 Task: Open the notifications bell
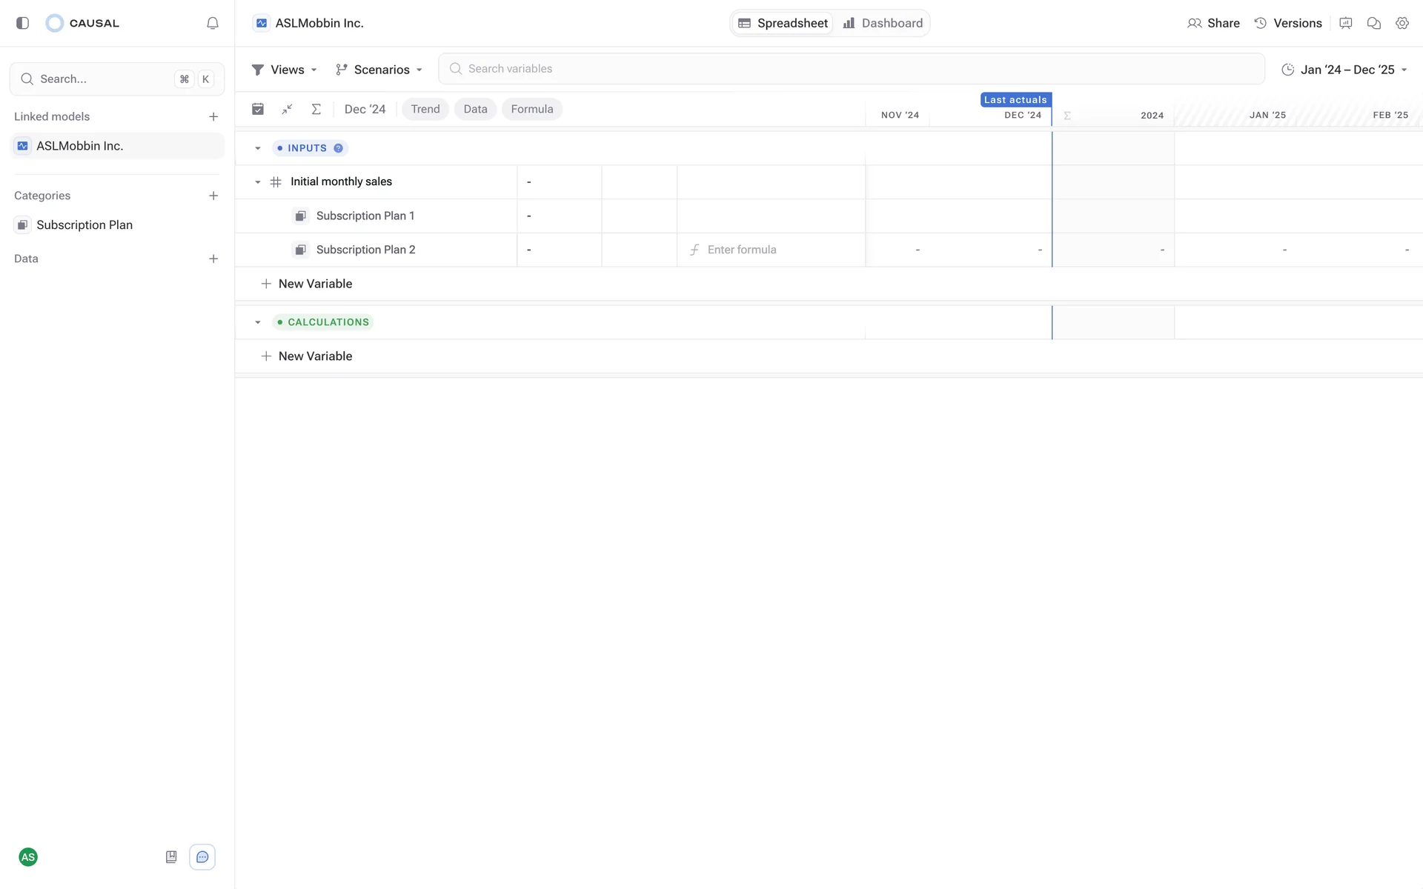[x=213, y=23]
